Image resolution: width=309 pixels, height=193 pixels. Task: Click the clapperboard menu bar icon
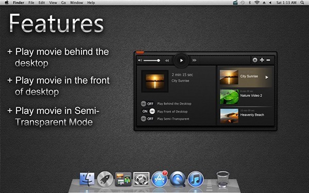(235, 3)
